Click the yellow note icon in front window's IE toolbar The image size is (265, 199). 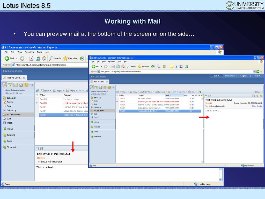171,67
